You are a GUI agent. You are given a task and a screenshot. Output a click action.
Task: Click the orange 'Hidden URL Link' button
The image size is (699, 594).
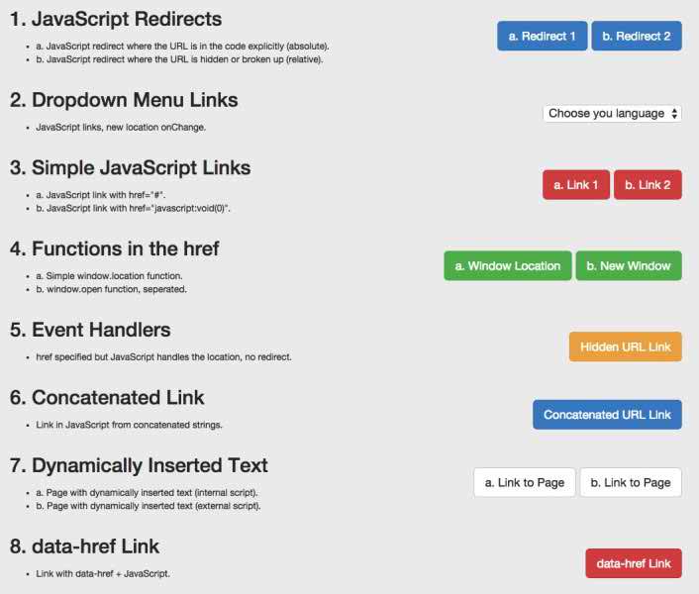(626, 346)
